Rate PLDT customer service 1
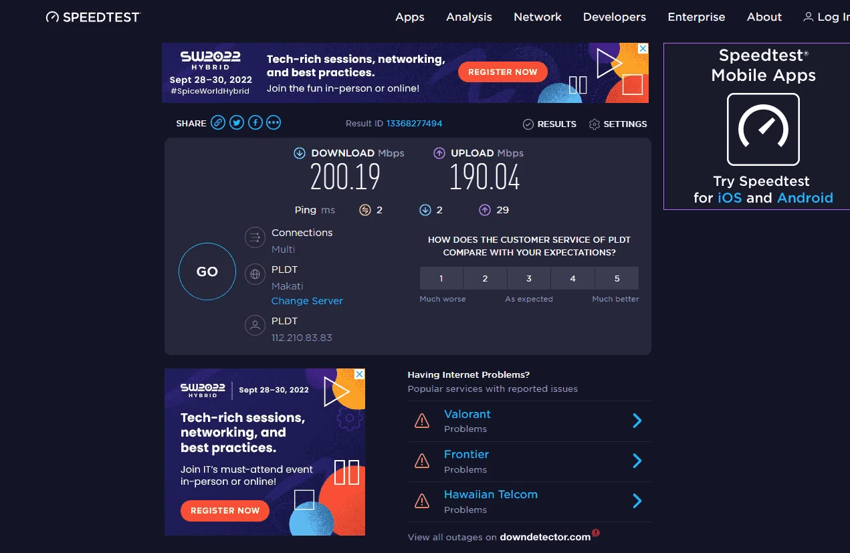850x553 pixels. (441, 278)
